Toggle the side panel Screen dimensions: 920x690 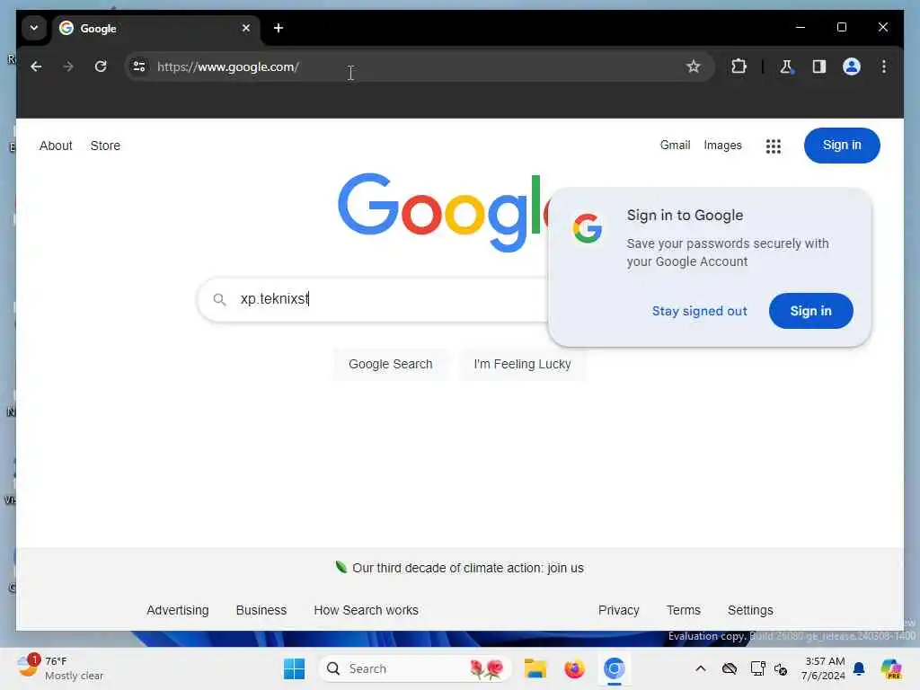[819, 66]
